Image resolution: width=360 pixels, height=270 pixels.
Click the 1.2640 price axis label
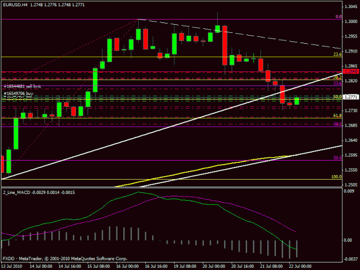point(351,140)
